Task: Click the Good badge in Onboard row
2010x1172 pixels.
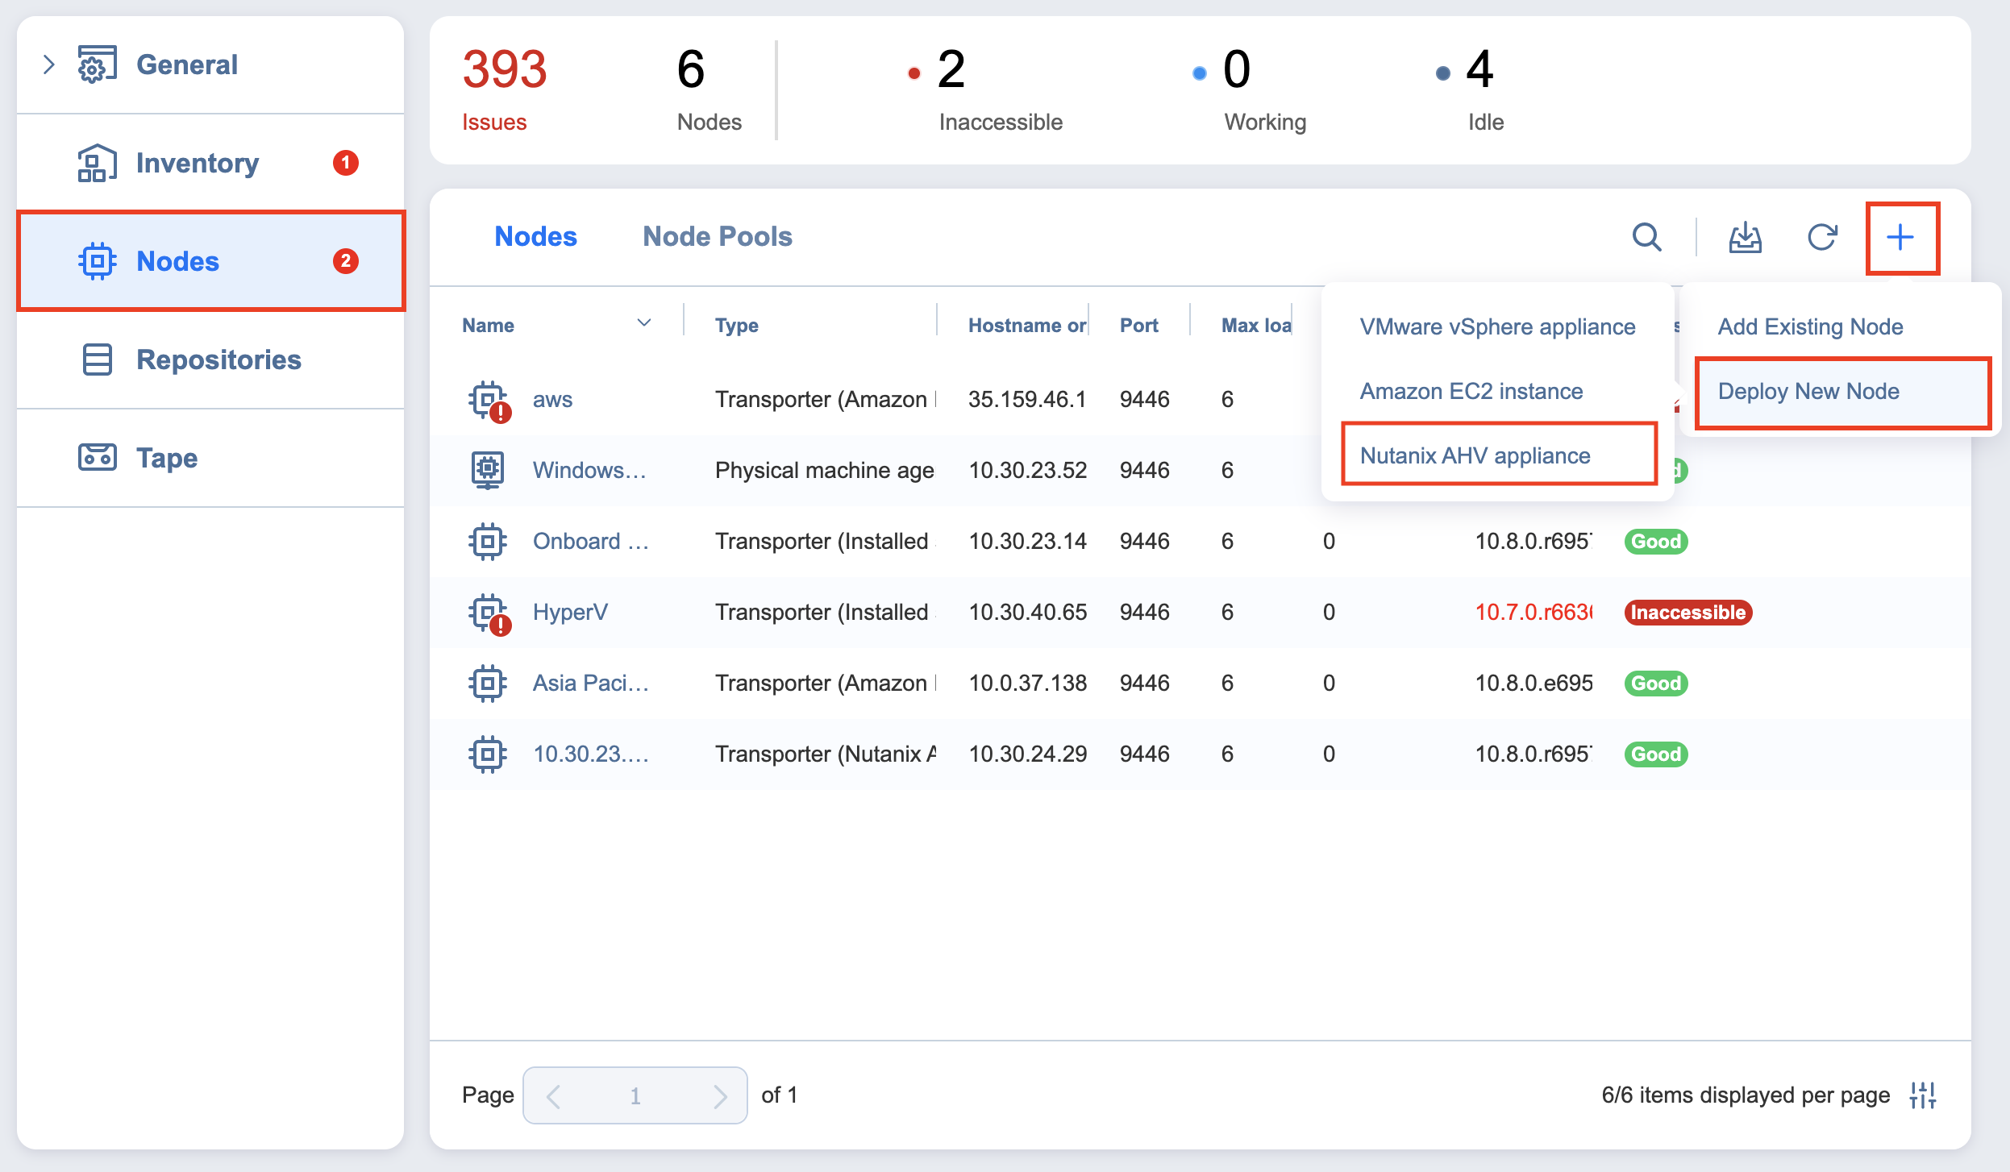Action: point(1656,541)
